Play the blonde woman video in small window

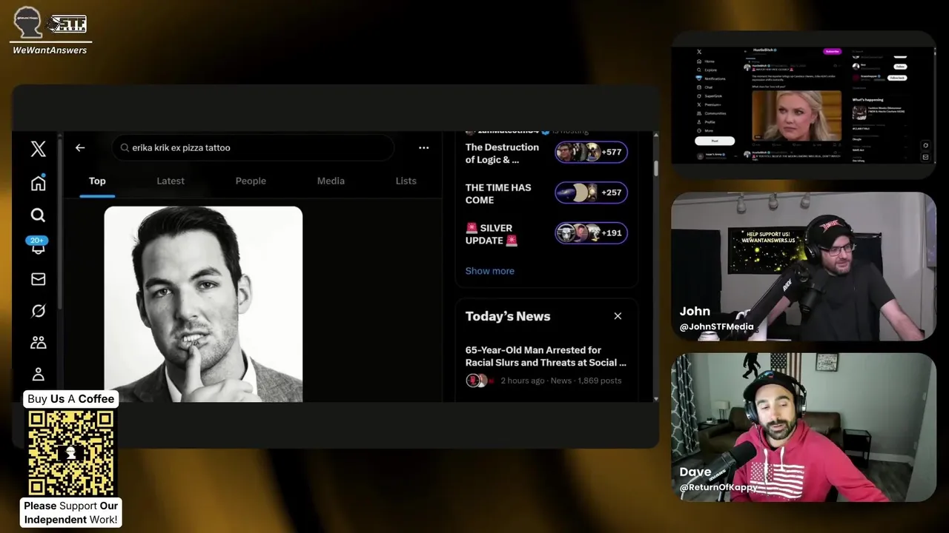(x=796, y=115)
